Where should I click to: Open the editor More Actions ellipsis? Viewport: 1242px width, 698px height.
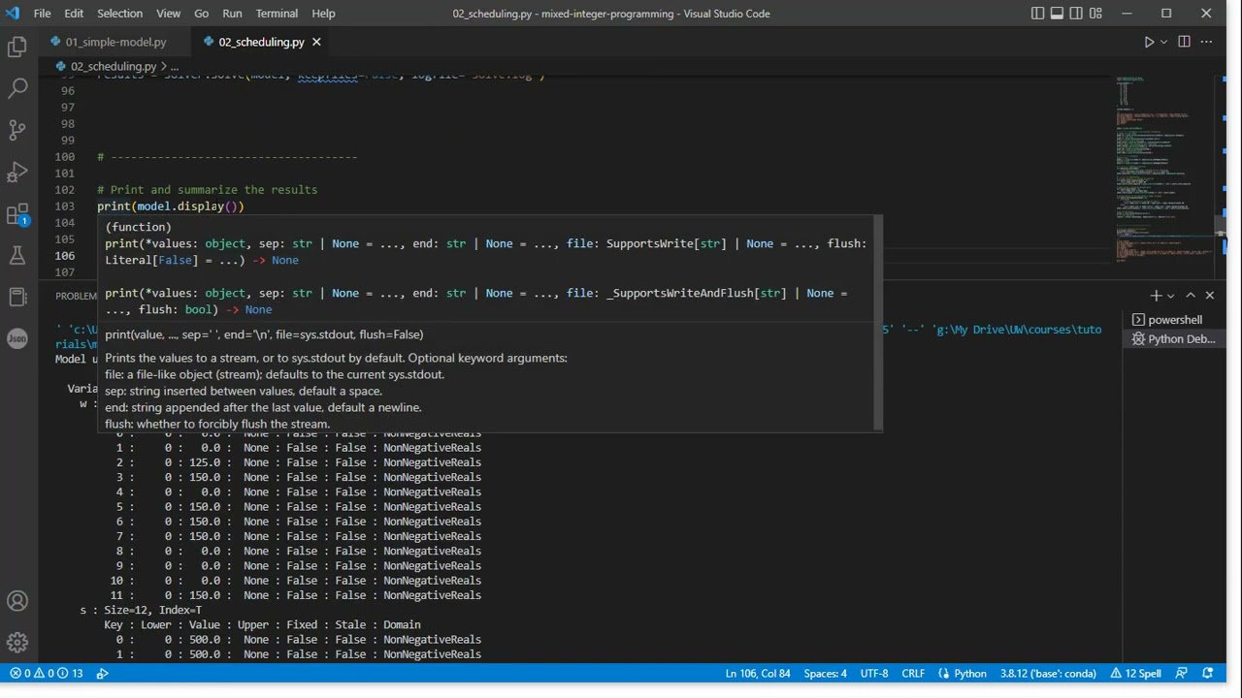point(1208,42)
